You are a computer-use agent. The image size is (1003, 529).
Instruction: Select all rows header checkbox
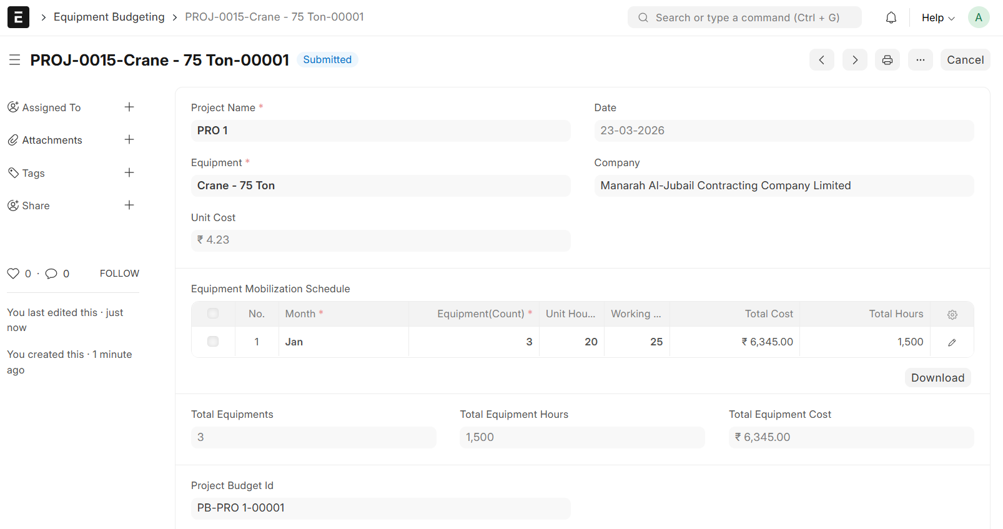(x=213, y=314)
